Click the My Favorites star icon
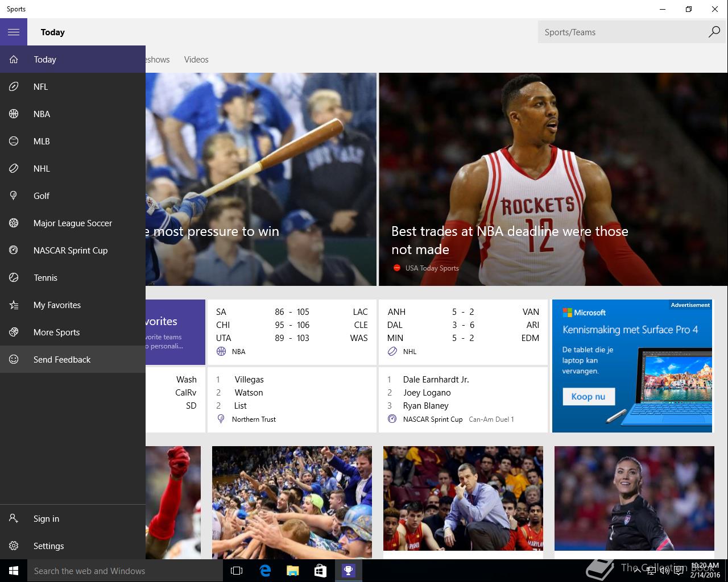 point(14,305)
